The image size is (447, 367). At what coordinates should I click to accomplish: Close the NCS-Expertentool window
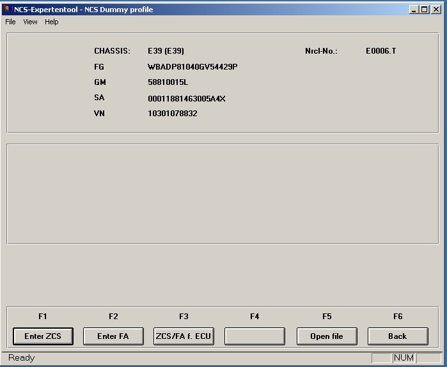(436, 10)
